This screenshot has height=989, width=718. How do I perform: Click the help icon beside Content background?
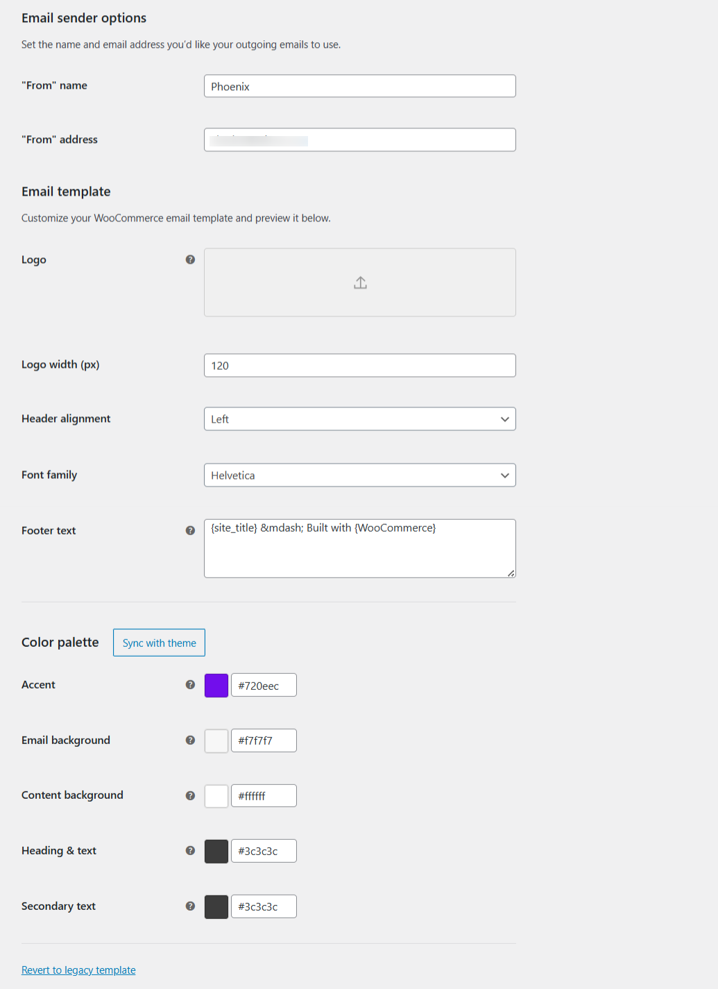point(190,795)
